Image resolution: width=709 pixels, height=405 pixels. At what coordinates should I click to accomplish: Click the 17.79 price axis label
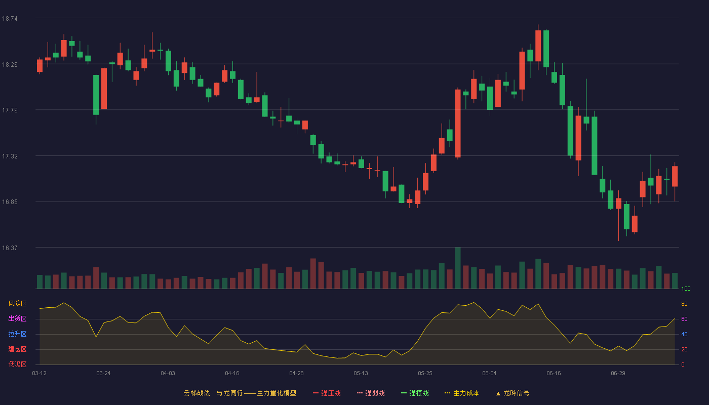10,110
